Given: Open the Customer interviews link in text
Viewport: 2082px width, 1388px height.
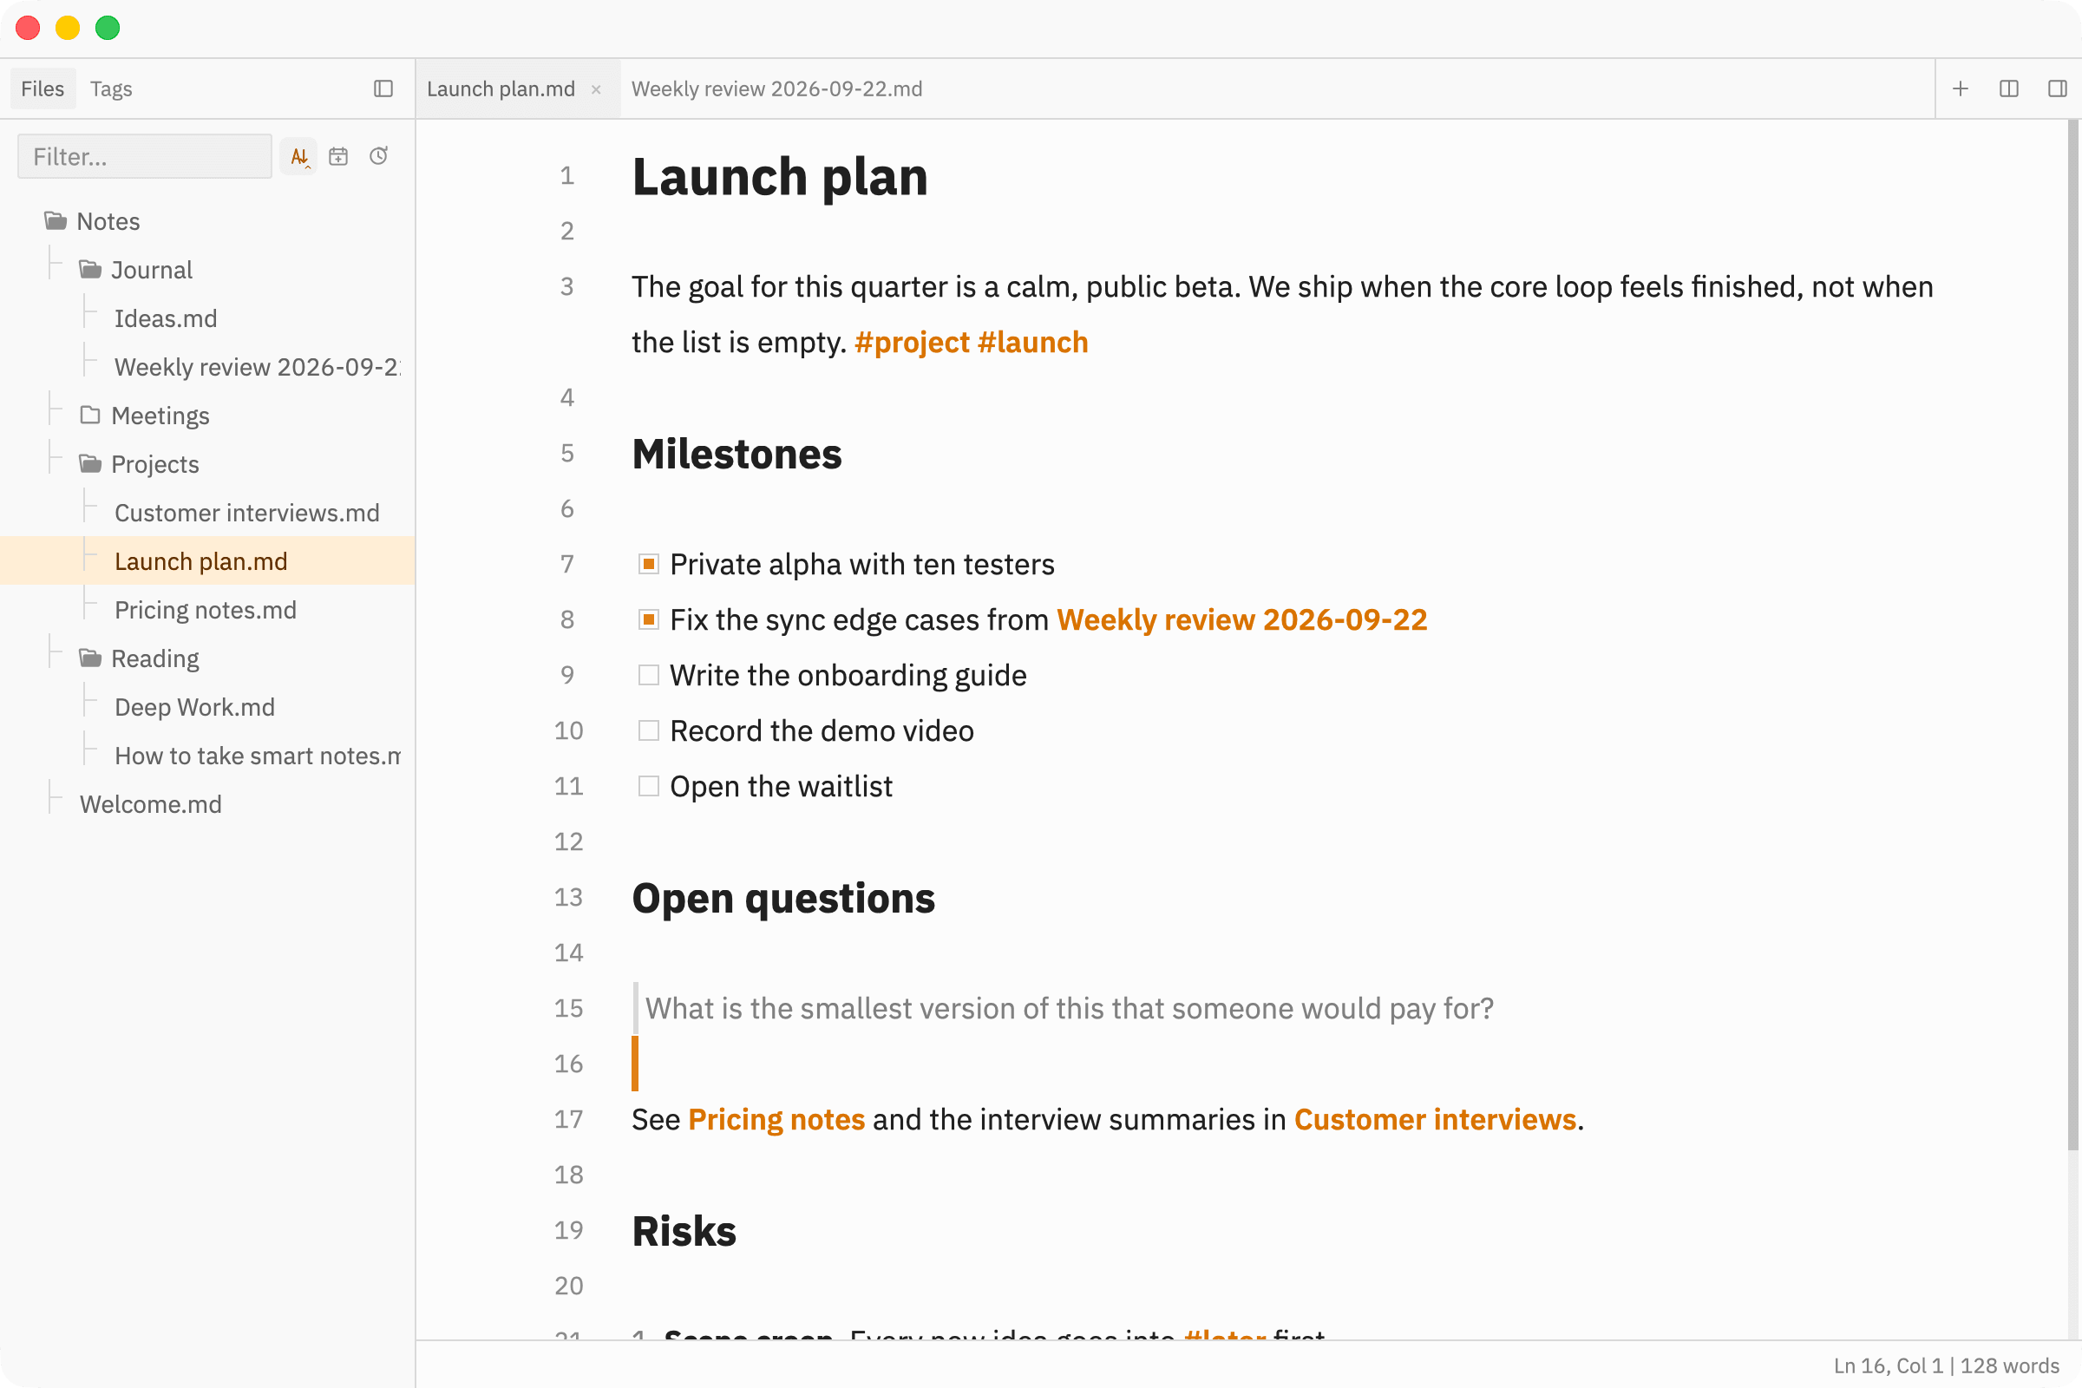Looking at the screenshot, I should tap(1435, 1120).
